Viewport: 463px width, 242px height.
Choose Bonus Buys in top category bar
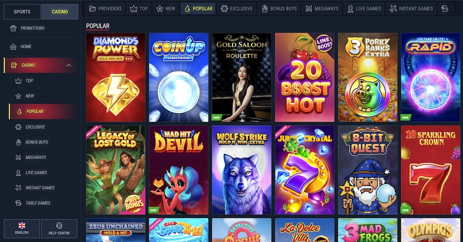pyautogui.click(x=279, y=9)
